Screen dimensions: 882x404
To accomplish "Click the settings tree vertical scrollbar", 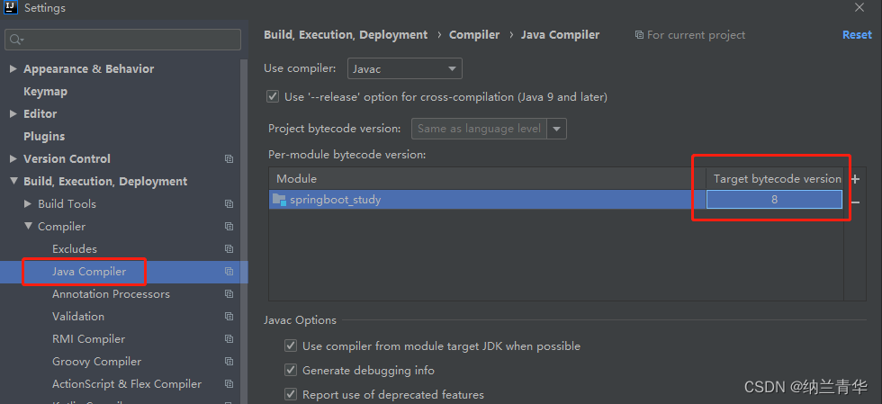I will [244, 230].
